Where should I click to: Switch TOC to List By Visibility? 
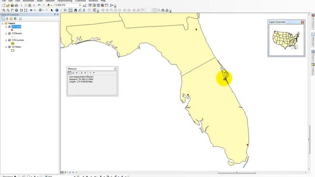point(11,19)
